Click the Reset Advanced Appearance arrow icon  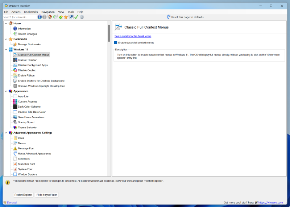[x=15, y=154]
